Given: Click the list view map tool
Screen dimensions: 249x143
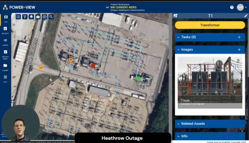Looking at the screenshot, I should pos(18,17).
